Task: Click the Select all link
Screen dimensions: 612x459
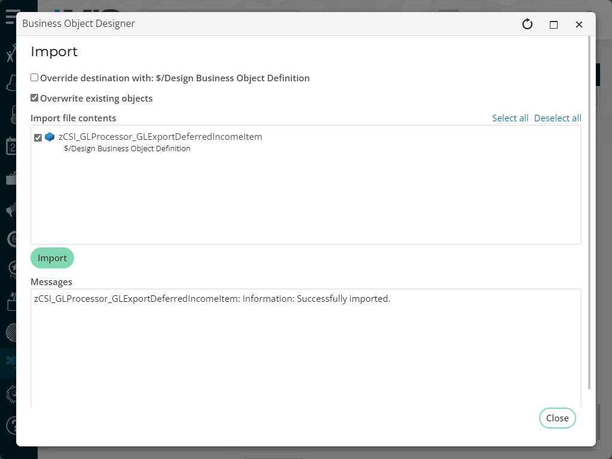Action: pos(510,118)
